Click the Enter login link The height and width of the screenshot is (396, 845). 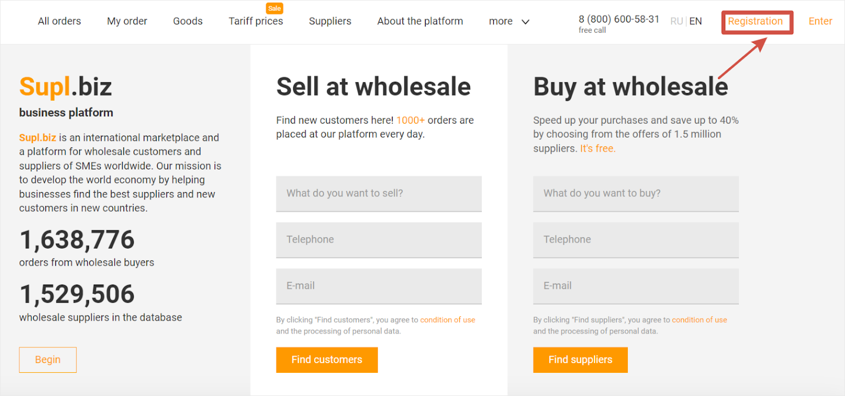point(820,21)
